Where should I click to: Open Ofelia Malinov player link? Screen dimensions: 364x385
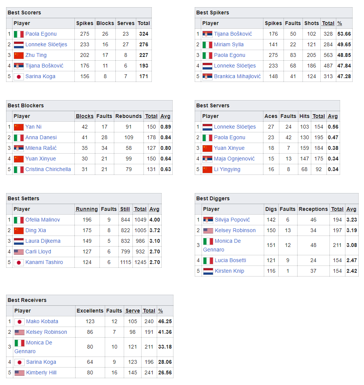43,220
